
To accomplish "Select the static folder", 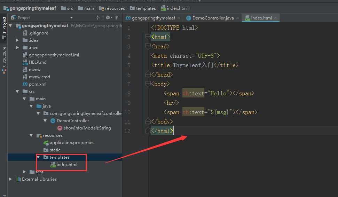I will [52, 150].
